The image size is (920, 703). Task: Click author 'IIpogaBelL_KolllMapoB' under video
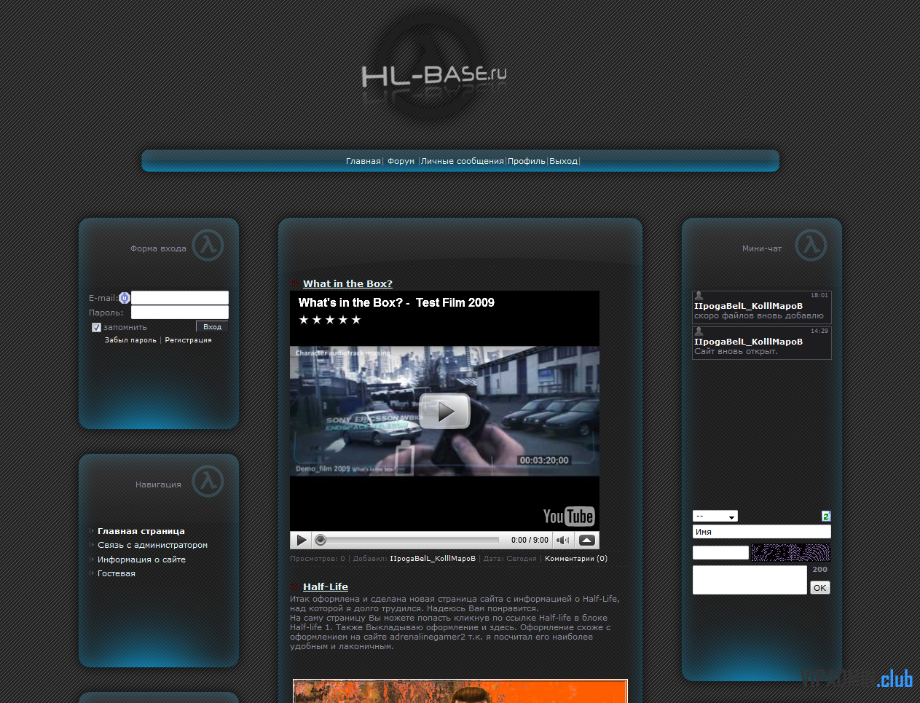point(433,559)
